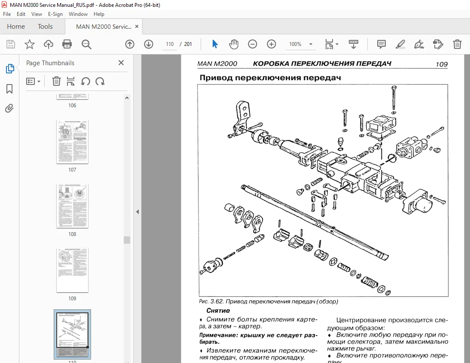Close the Page Thumbnails panel
This screenshot has width=470, height=363.
pyautogui.click(x=121, y=63)
